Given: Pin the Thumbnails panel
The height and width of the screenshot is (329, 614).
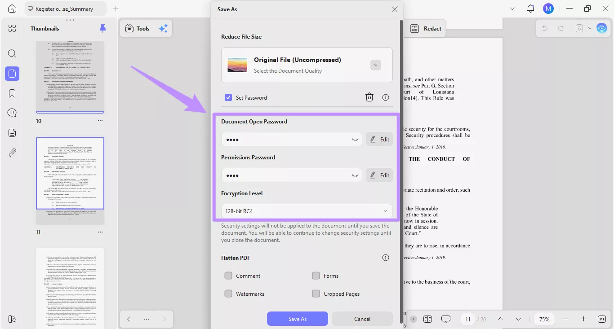Looking at the screenshot, I should 103,28.
